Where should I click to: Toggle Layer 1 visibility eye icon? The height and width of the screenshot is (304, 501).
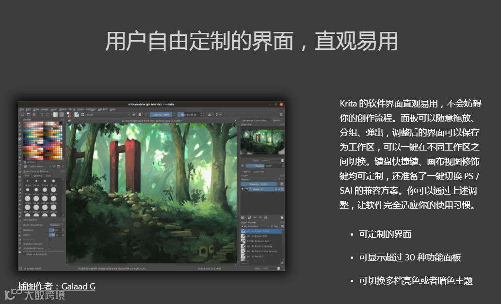click(242, 189)
